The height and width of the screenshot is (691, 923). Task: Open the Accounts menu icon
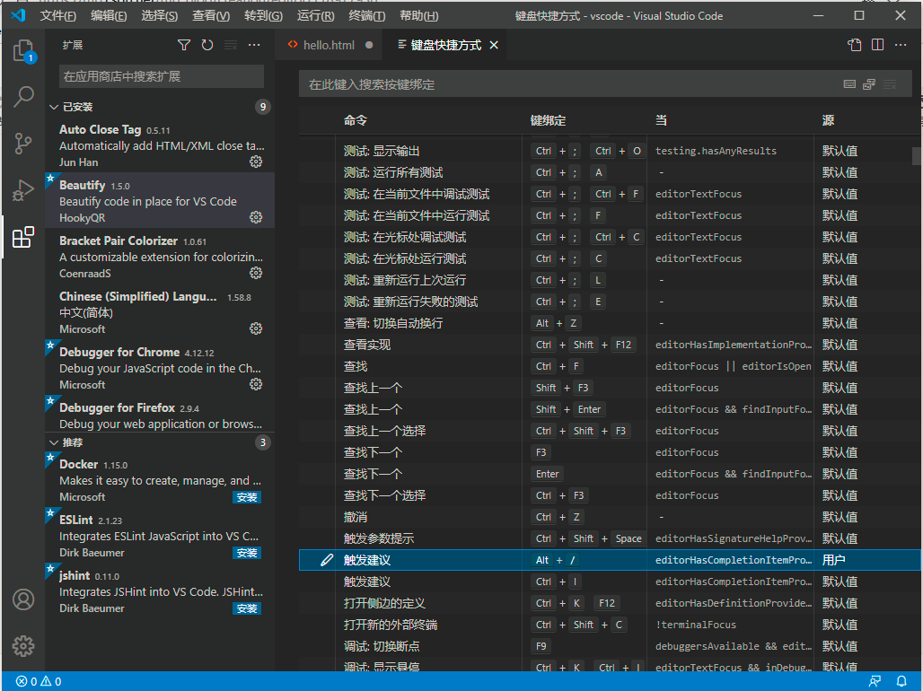[23, 599]
